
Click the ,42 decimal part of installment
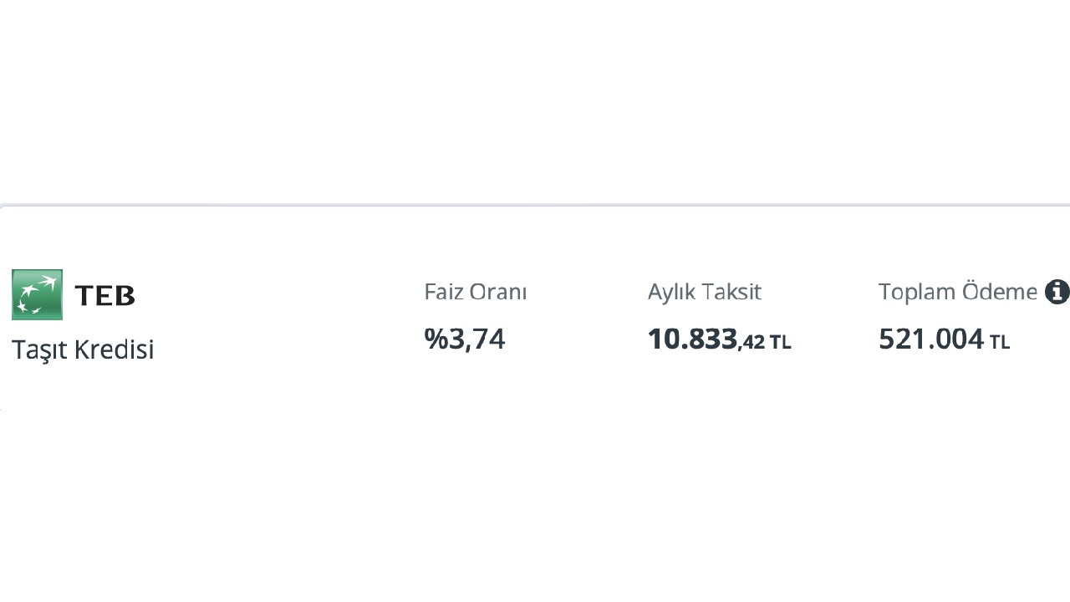click(752, 342)
